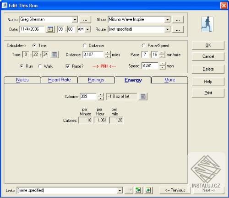229x198 pixels.
Task: Click the green link icon at far right
Action: [x=148, y=190]
